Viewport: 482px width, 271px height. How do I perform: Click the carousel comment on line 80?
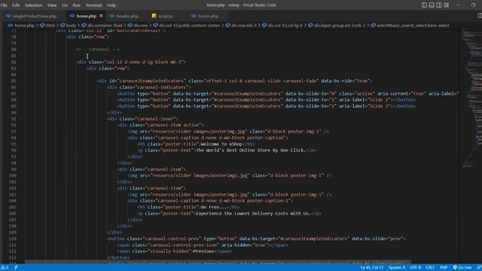pos(98,50)
